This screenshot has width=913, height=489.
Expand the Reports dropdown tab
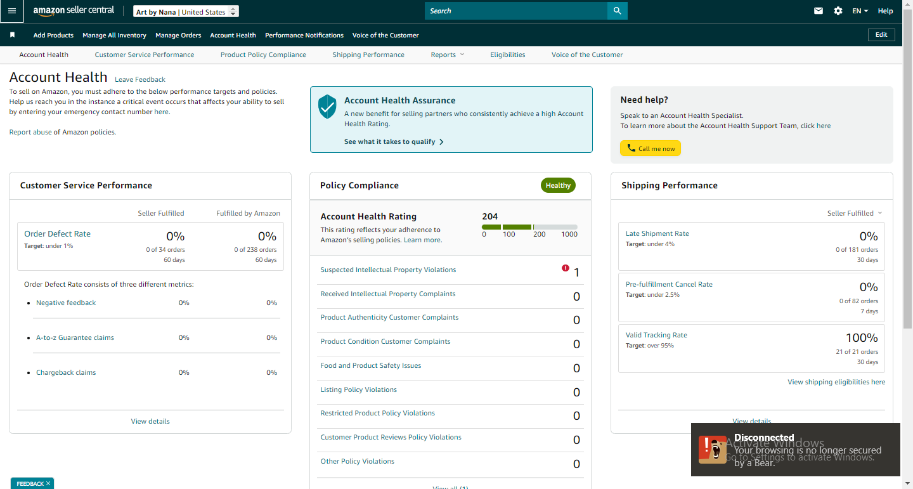click(x=448, y=55)
